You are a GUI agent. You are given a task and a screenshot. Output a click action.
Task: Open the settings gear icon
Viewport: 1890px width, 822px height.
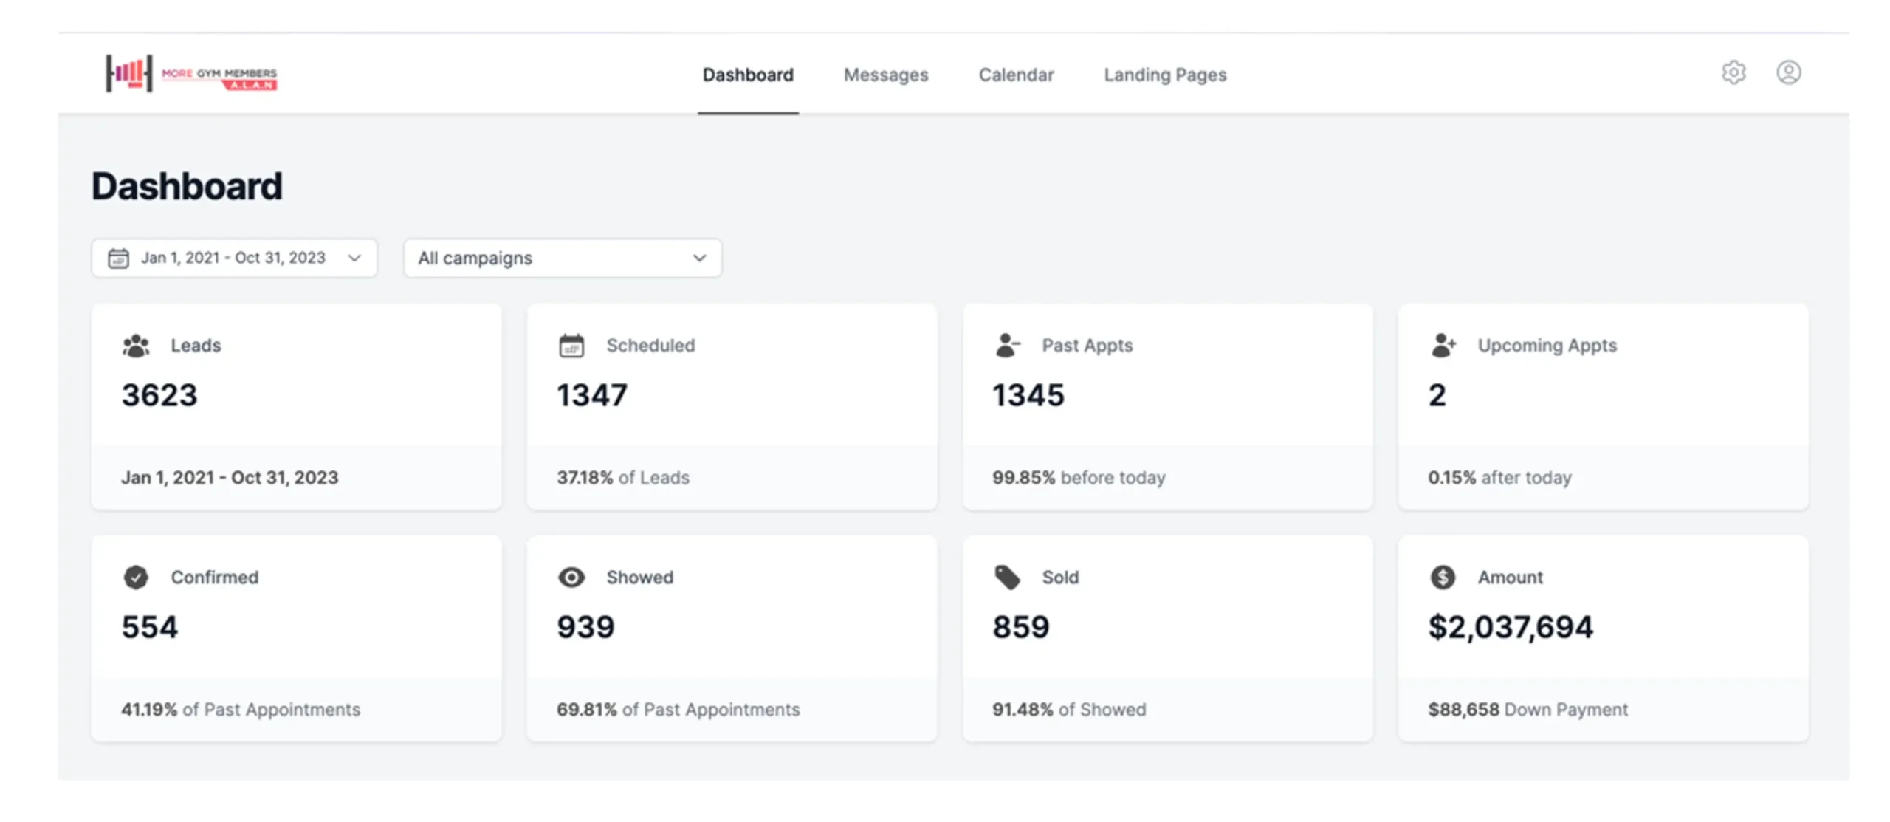[x=1733, y=72]
